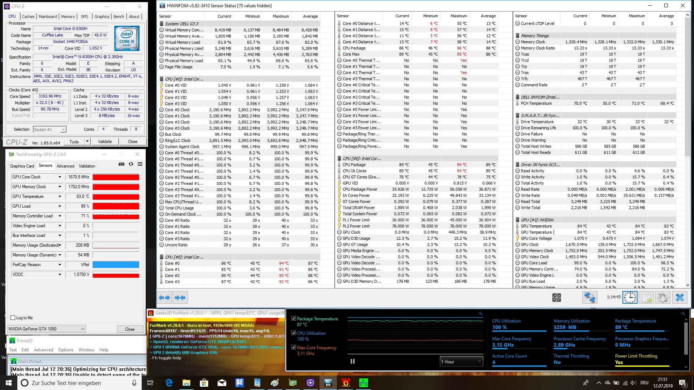Click Cortana microphone icon in search box
Screen dimensions: 694x390
[134, 383]
